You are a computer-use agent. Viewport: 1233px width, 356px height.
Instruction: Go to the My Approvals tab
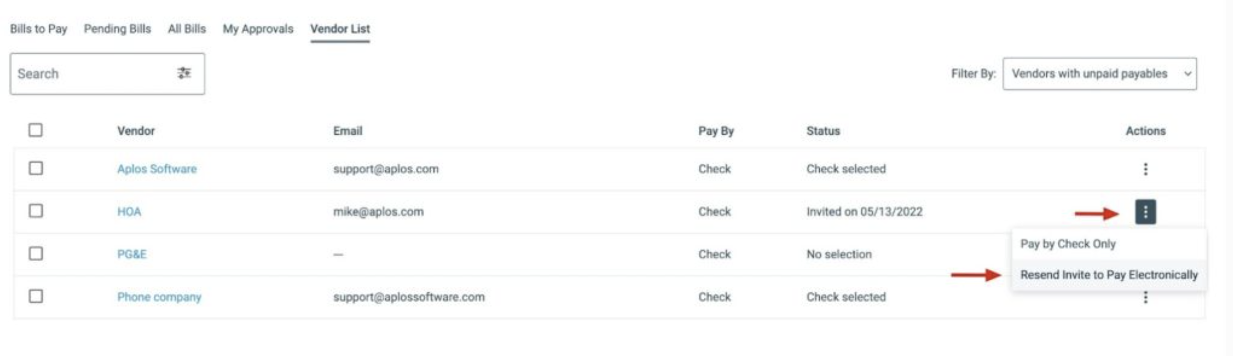coord(258,29)
